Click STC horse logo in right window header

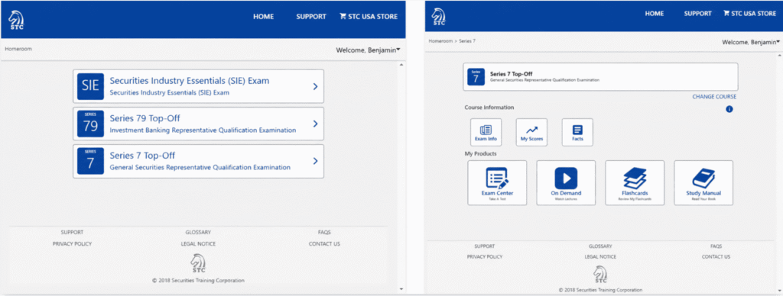[x=438, y=17]
